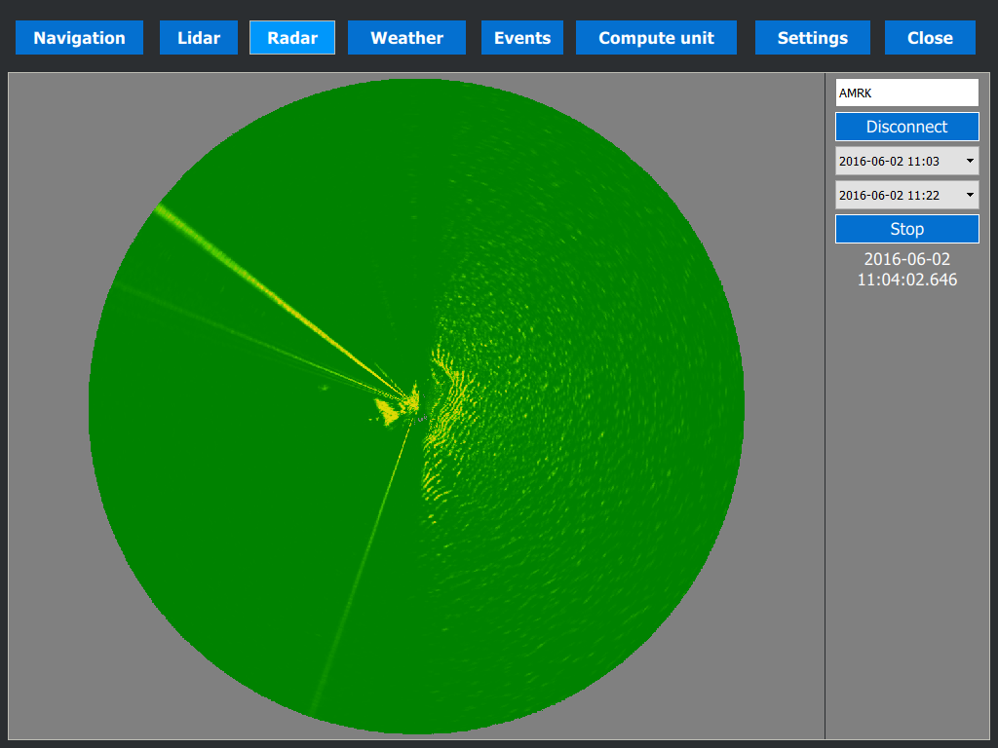Screen dimensions: 998x748
Task: Expand the 2016-06-02 11:22 end time dropdown
Action: click(x=907, y=195)
